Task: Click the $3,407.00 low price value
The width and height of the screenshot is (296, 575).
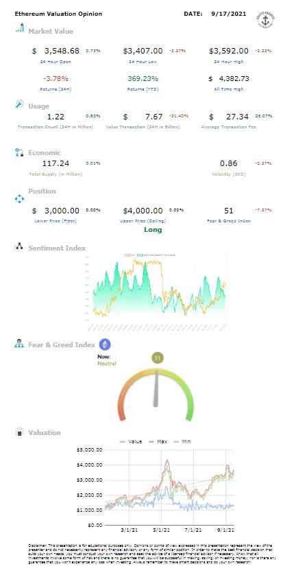Action: (143, 51)
